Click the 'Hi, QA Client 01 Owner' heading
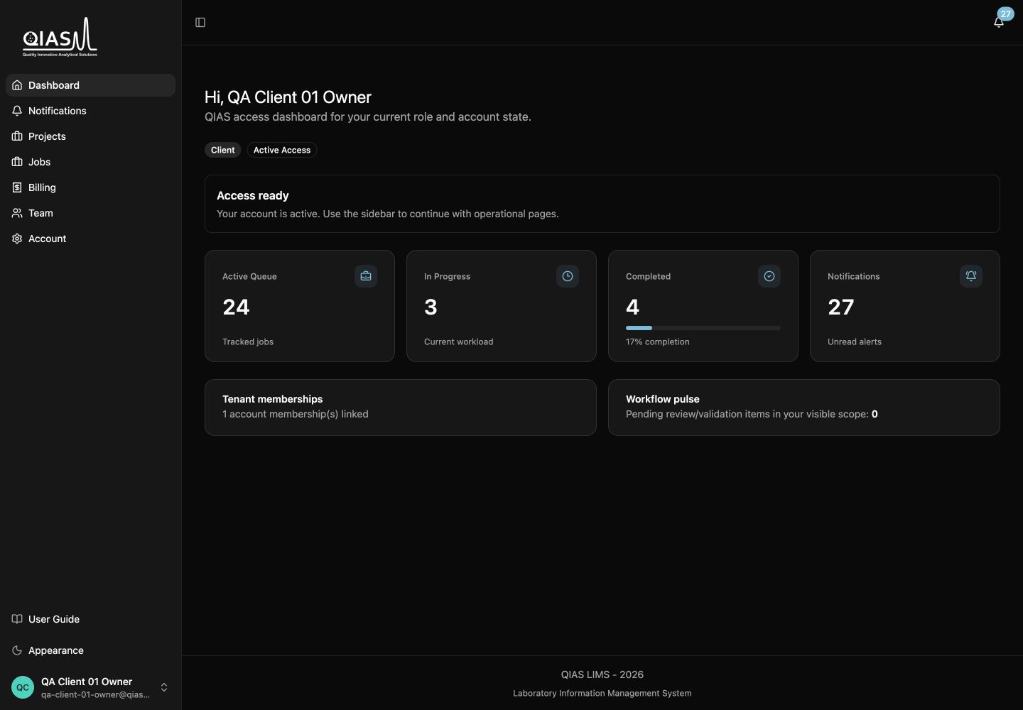 coord(288,97)
